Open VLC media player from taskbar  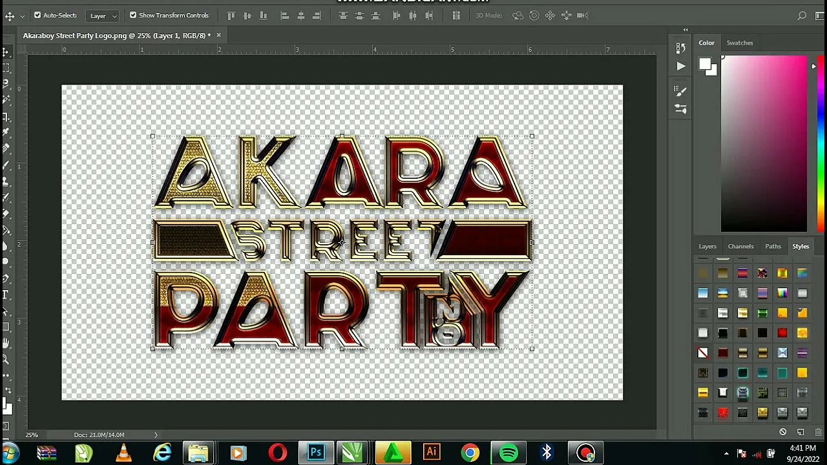pos(123,453)
